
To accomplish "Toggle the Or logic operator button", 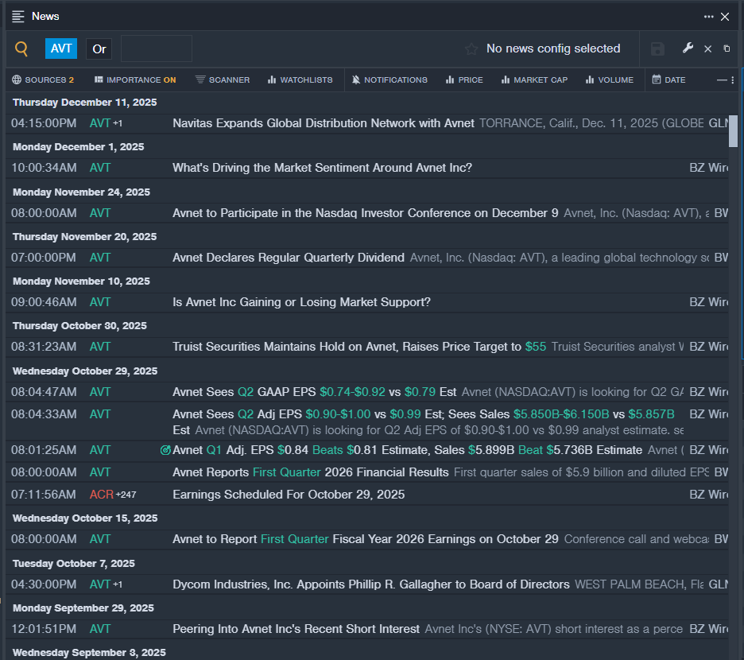I will (x=99, y=49).
